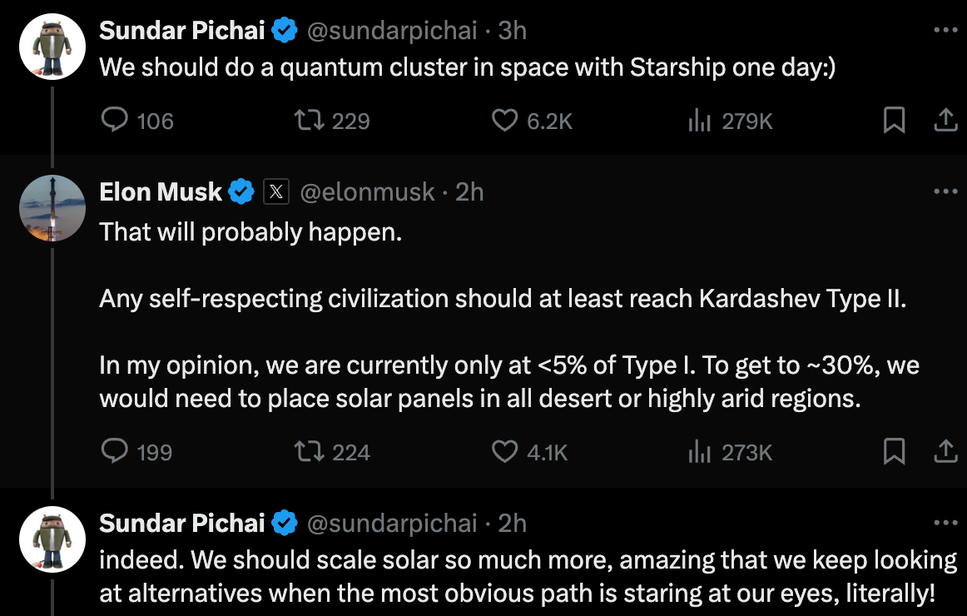Open the 2h timestamp on Elon's tweet
The height and width of the screenshot is (616, 967).
click(x=470, y=192)
